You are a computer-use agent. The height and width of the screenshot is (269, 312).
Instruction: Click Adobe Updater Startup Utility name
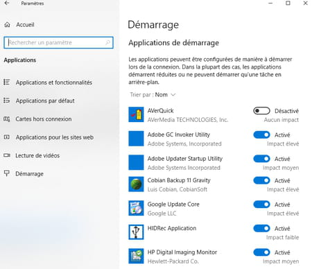(185, 159)
